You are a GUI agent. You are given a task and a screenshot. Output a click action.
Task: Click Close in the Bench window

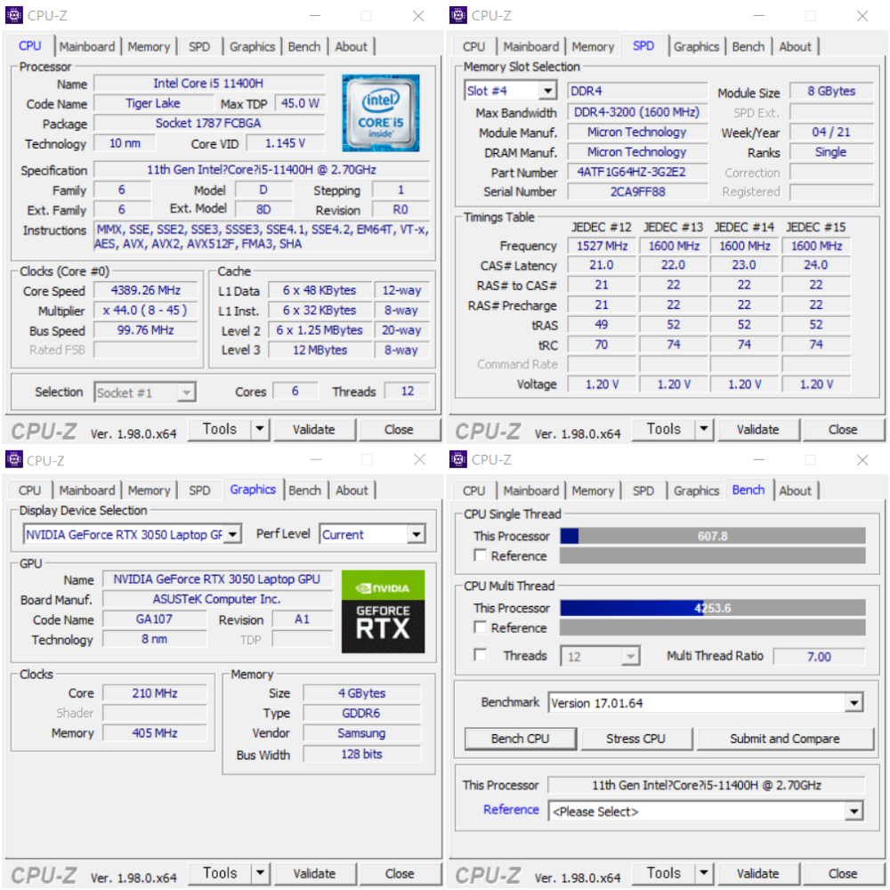[x=843, y=874]
